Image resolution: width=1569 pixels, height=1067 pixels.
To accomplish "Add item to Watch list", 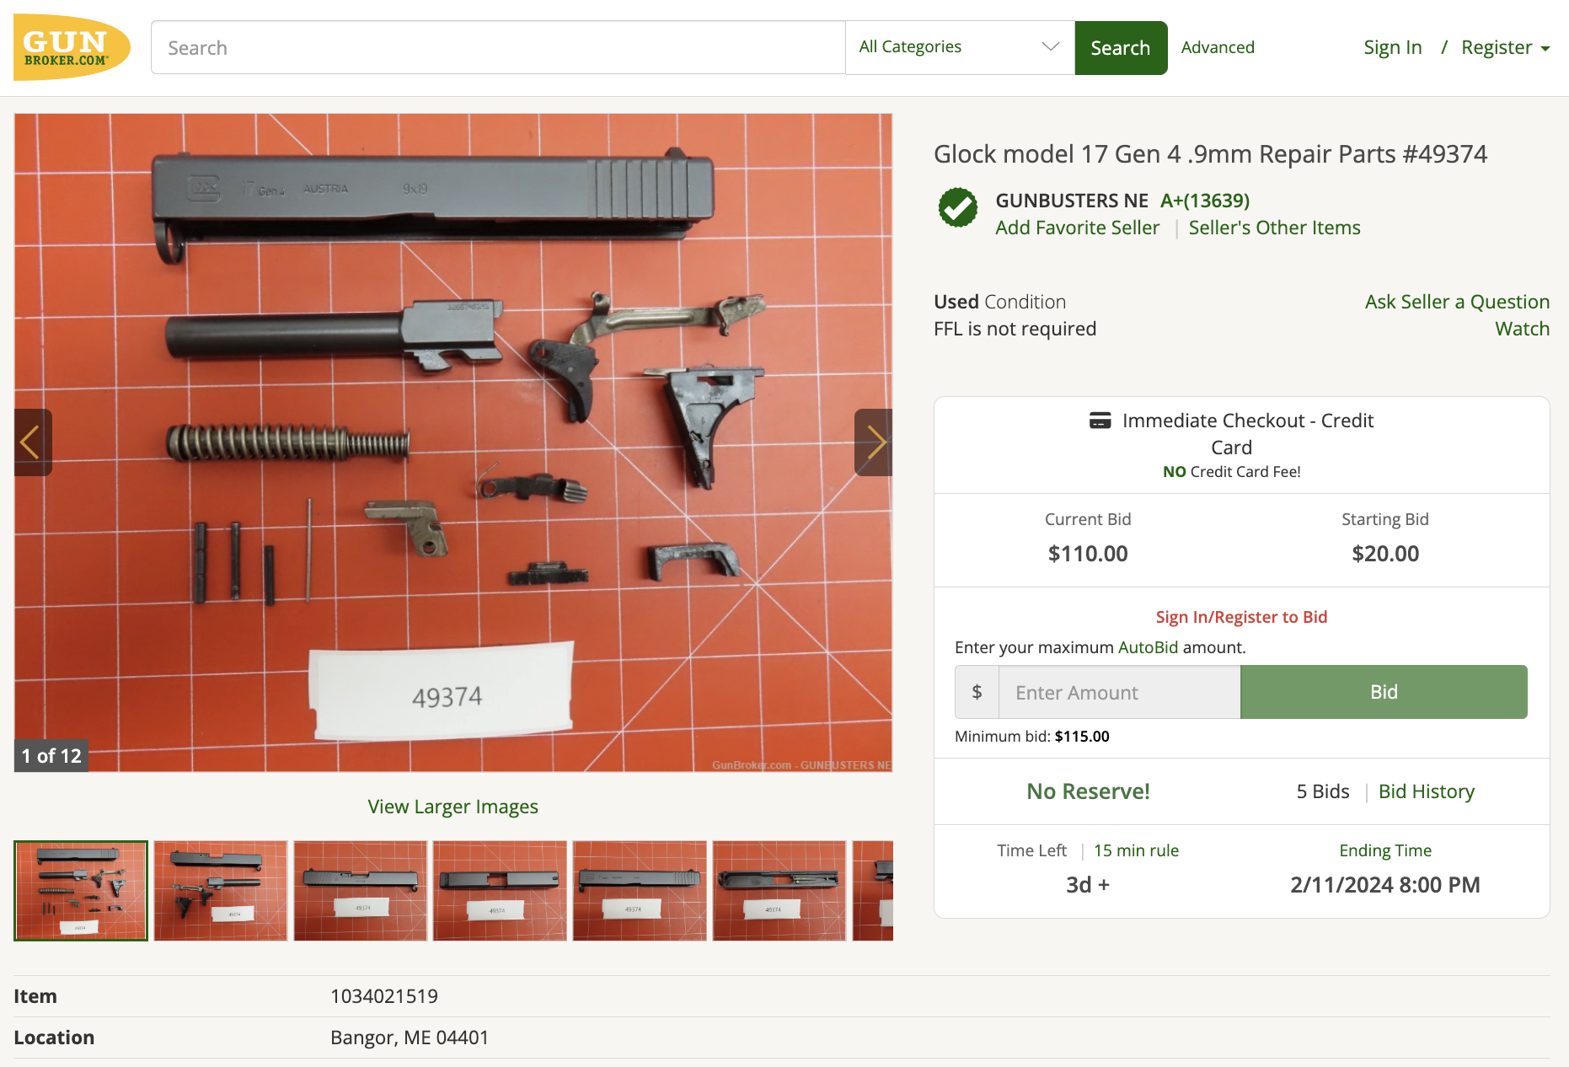I will coord(1522,329).
